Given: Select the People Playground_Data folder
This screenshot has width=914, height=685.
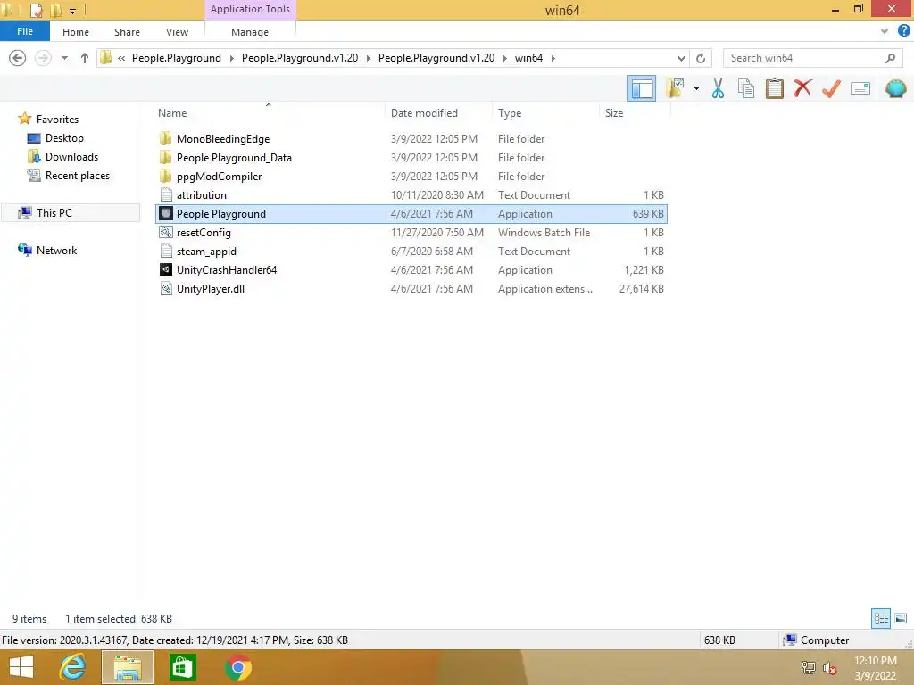Looking at the screenshot, I should pos(411,157).
